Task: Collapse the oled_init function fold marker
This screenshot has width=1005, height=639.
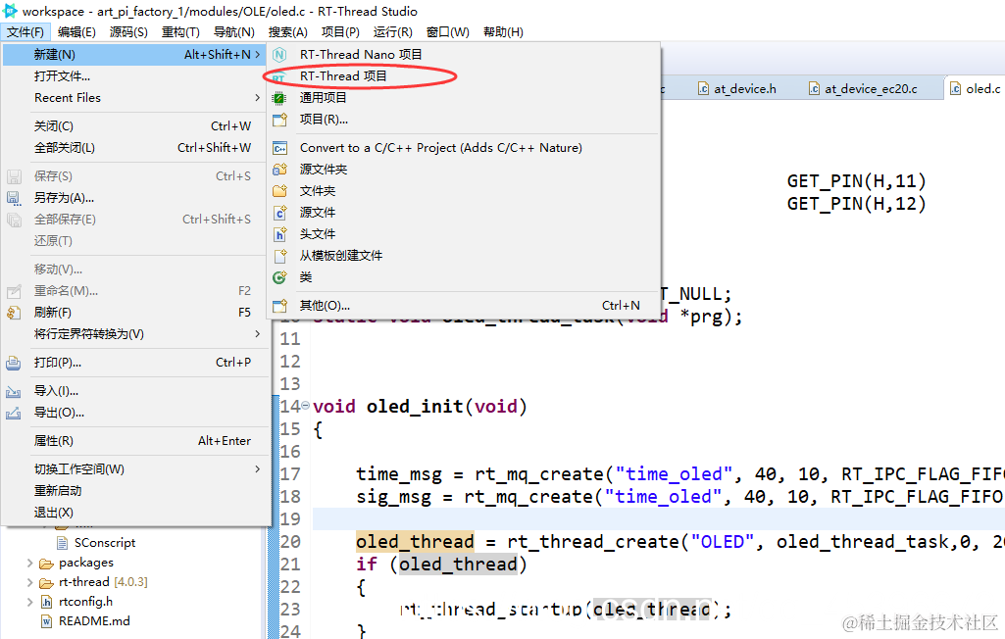Action: click(x=306, y=405)
